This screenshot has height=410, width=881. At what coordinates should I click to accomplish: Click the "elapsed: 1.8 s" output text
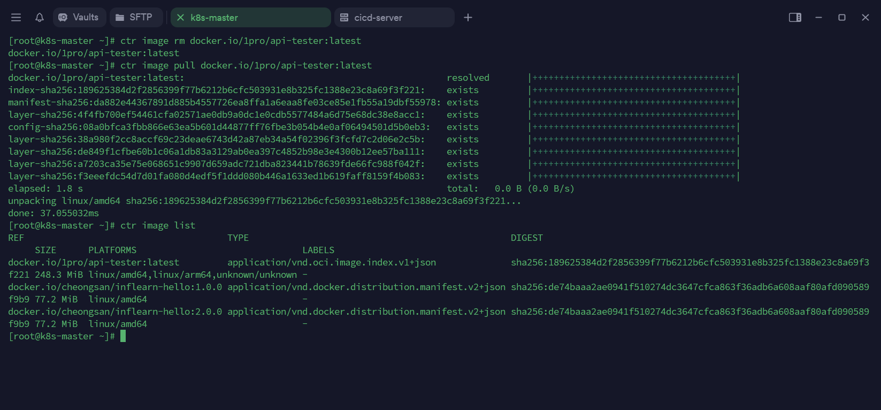[x=45, y=189]
